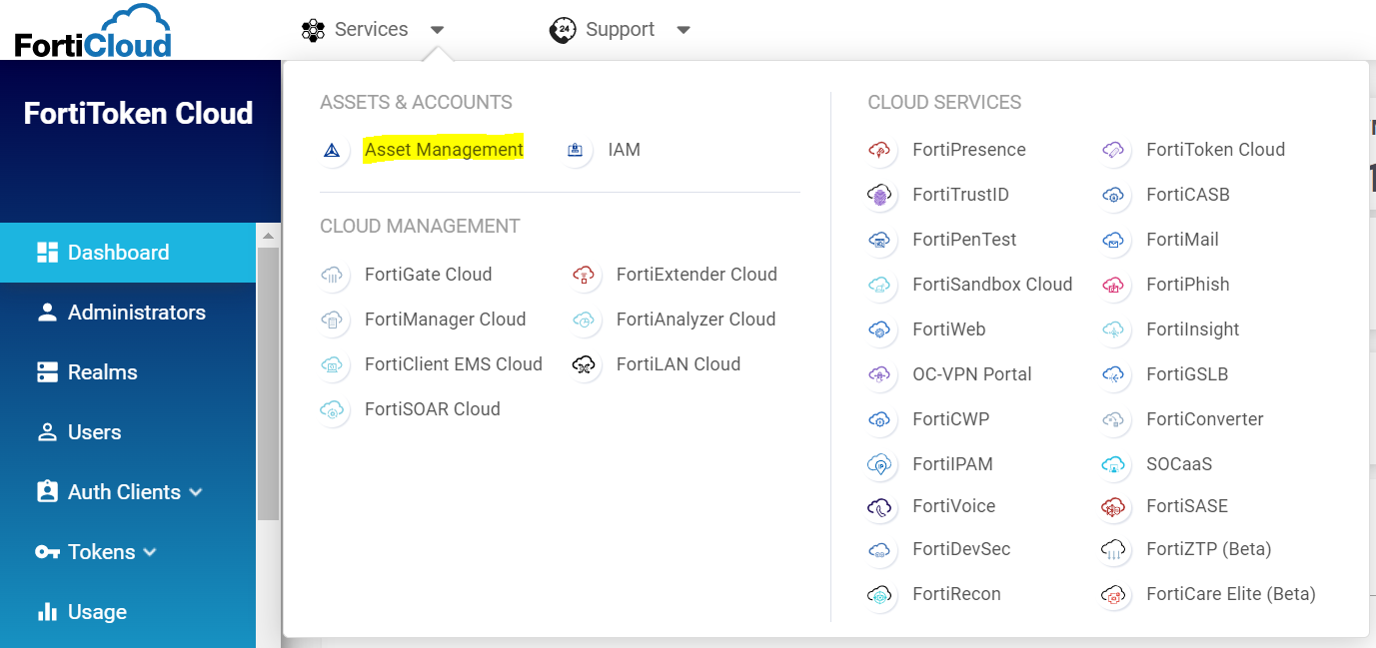Viewport: 1376px width, 648px height.
Task: Select the FortiToken Cloud service icon
Action: coord(1114,151)
